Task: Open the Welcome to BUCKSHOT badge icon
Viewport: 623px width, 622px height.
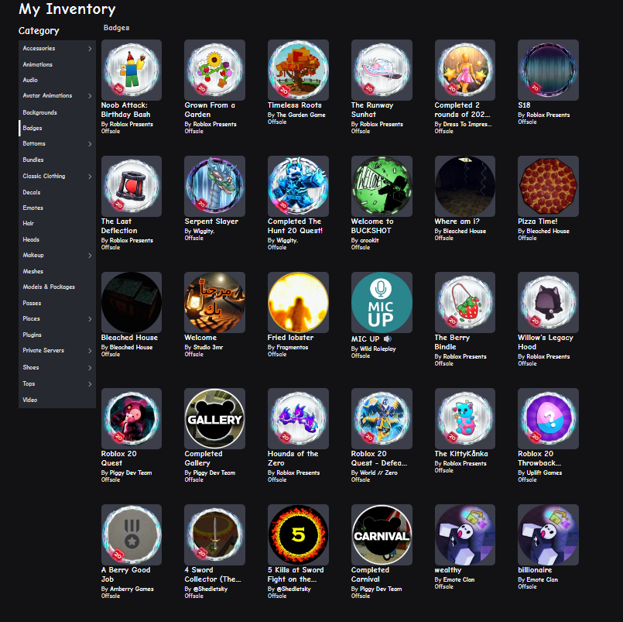Action: (382, 186)
